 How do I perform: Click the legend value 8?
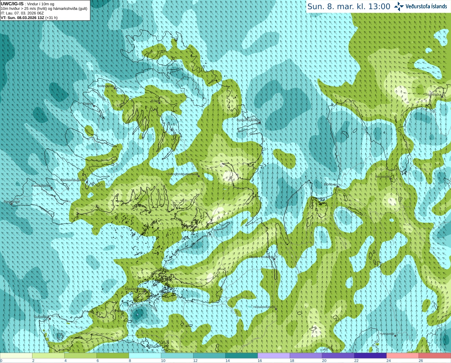tap(130, 361)
